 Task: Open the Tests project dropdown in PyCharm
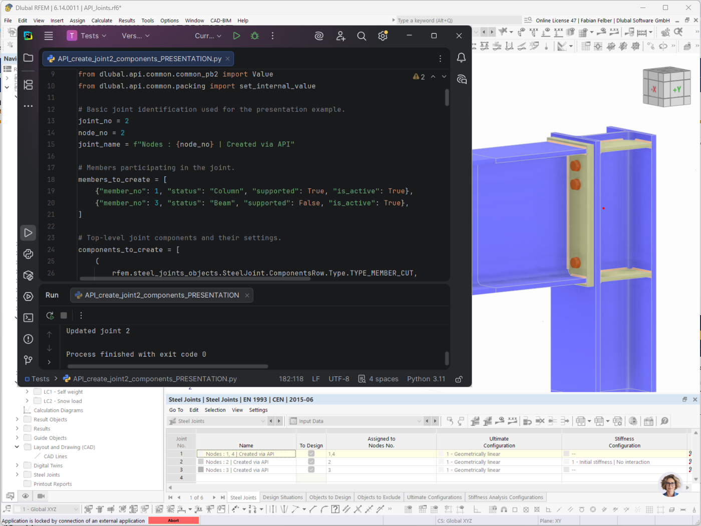coord(87,36)
